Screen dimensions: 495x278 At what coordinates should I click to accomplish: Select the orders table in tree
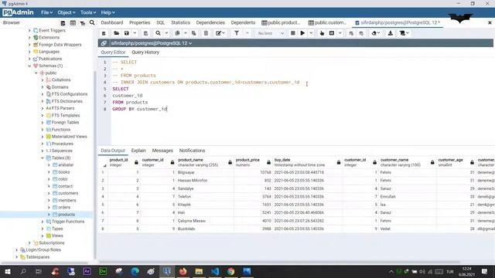point(64,208)
